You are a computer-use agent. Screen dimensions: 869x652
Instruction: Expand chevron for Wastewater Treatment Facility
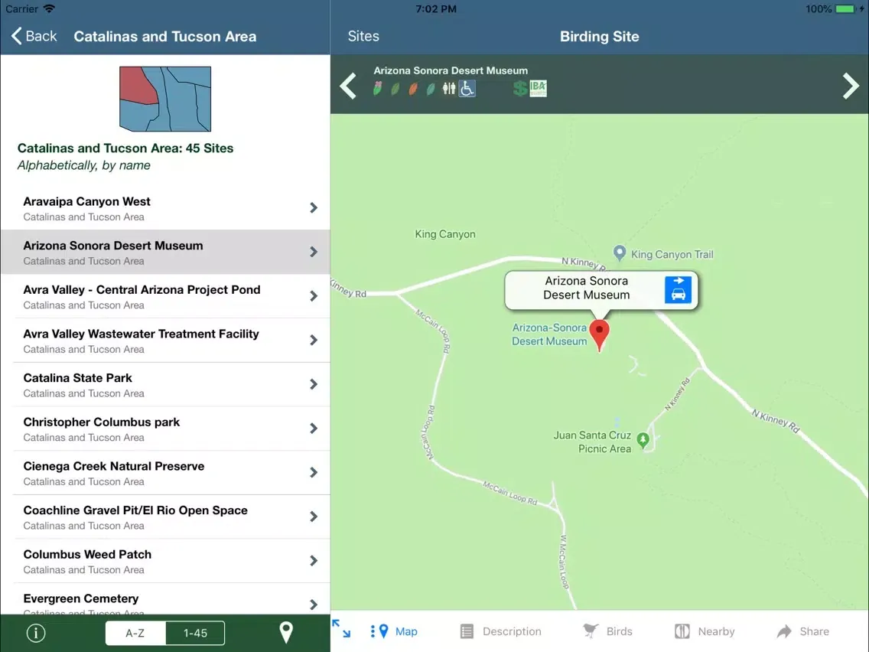pos(314,341)
